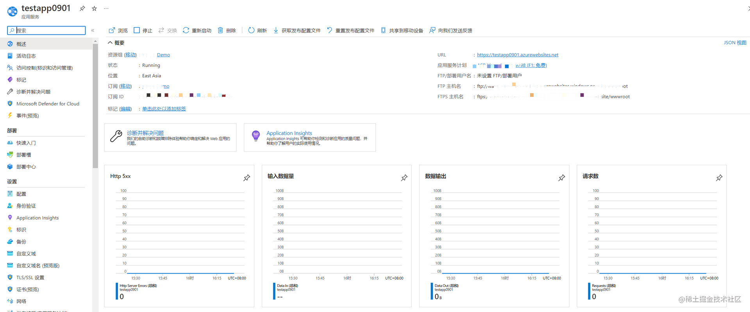Image resolution: width=750 pixels, height=312 pixels.
Task: Open 备份 sidebar item
Action: click(46, 242)
